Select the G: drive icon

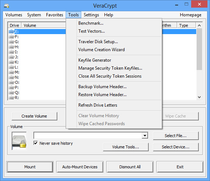(12, 42)
